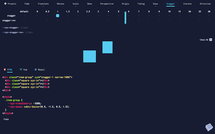Set stagger to 0
This screenshot has height=134, width=215.
pos(37,16)
